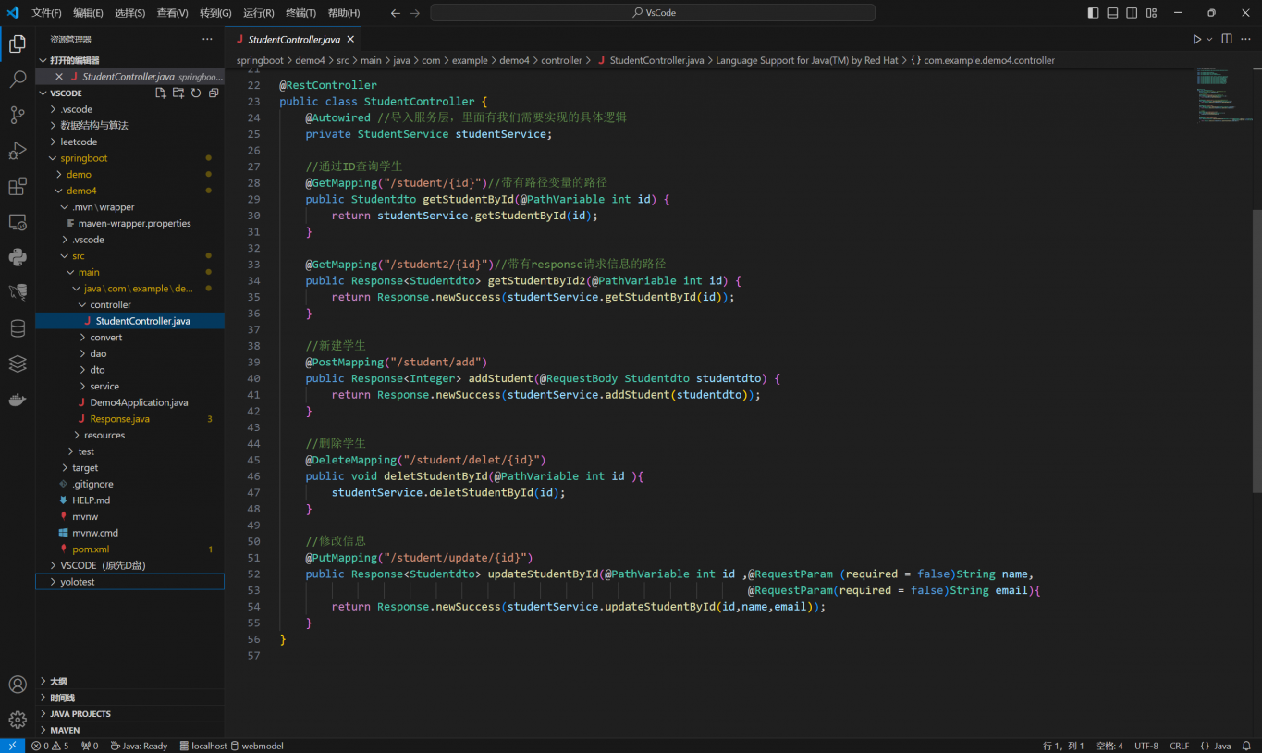Open the 查看(V) menu
Screen dimensions: 1262x753
click(x=172, y=13)
